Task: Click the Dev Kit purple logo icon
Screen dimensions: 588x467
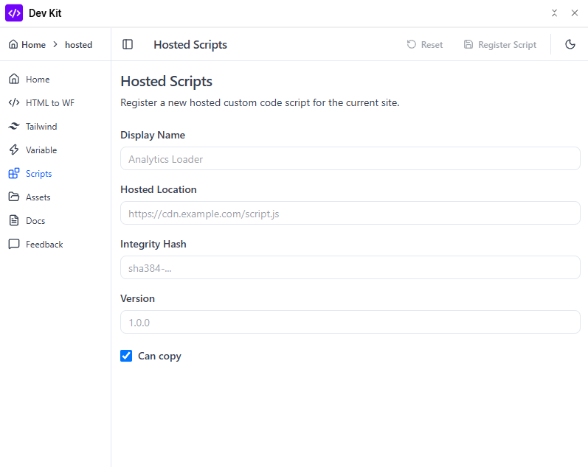Action: click(14, 13)
